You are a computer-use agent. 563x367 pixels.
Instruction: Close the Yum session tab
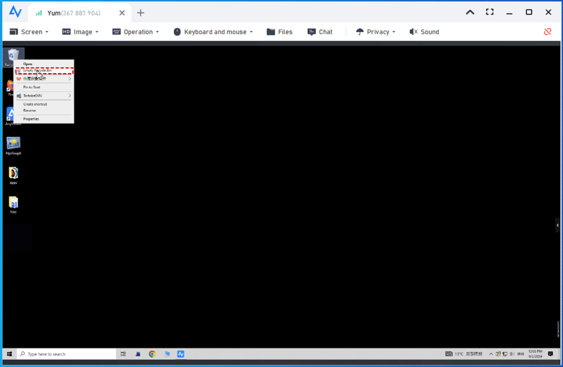click(122, 13)
